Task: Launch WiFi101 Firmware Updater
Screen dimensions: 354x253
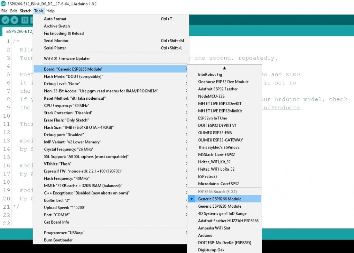Action: 111,58
